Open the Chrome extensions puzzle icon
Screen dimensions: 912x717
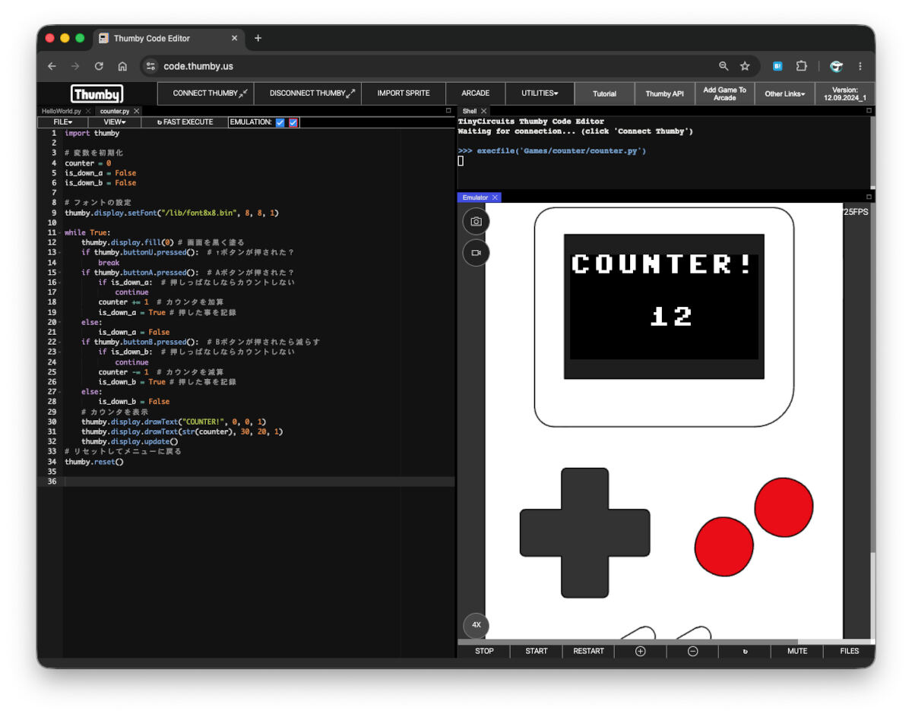coord(801,66)
